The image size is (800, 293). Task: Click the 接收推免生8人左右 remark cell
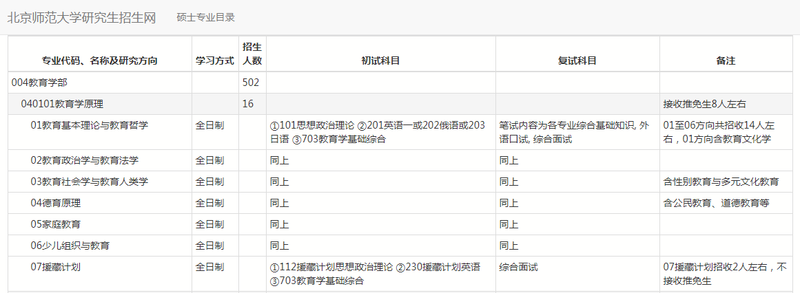704,104
